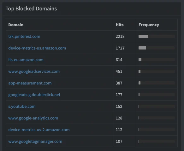Open the www.googletagmanager.com link
184x151 pixels.
point(35,142)
